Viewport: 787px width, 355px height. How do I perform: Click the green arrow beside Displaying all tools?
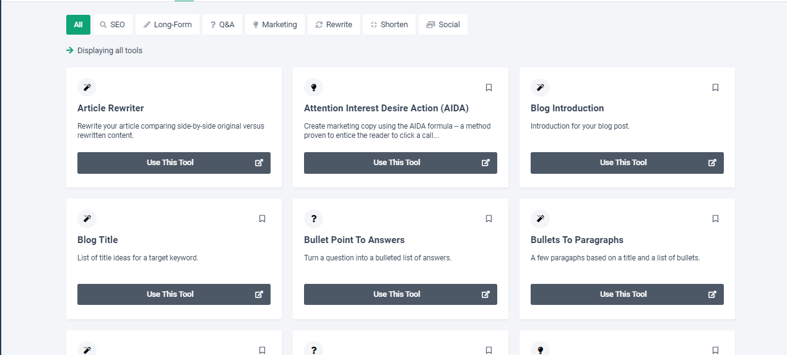click(70, 51)
